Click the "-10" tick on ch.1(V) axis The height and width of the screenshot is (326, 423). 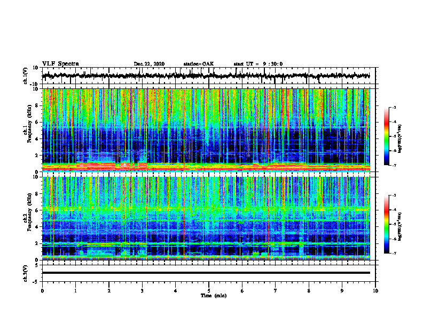point(35,84)
